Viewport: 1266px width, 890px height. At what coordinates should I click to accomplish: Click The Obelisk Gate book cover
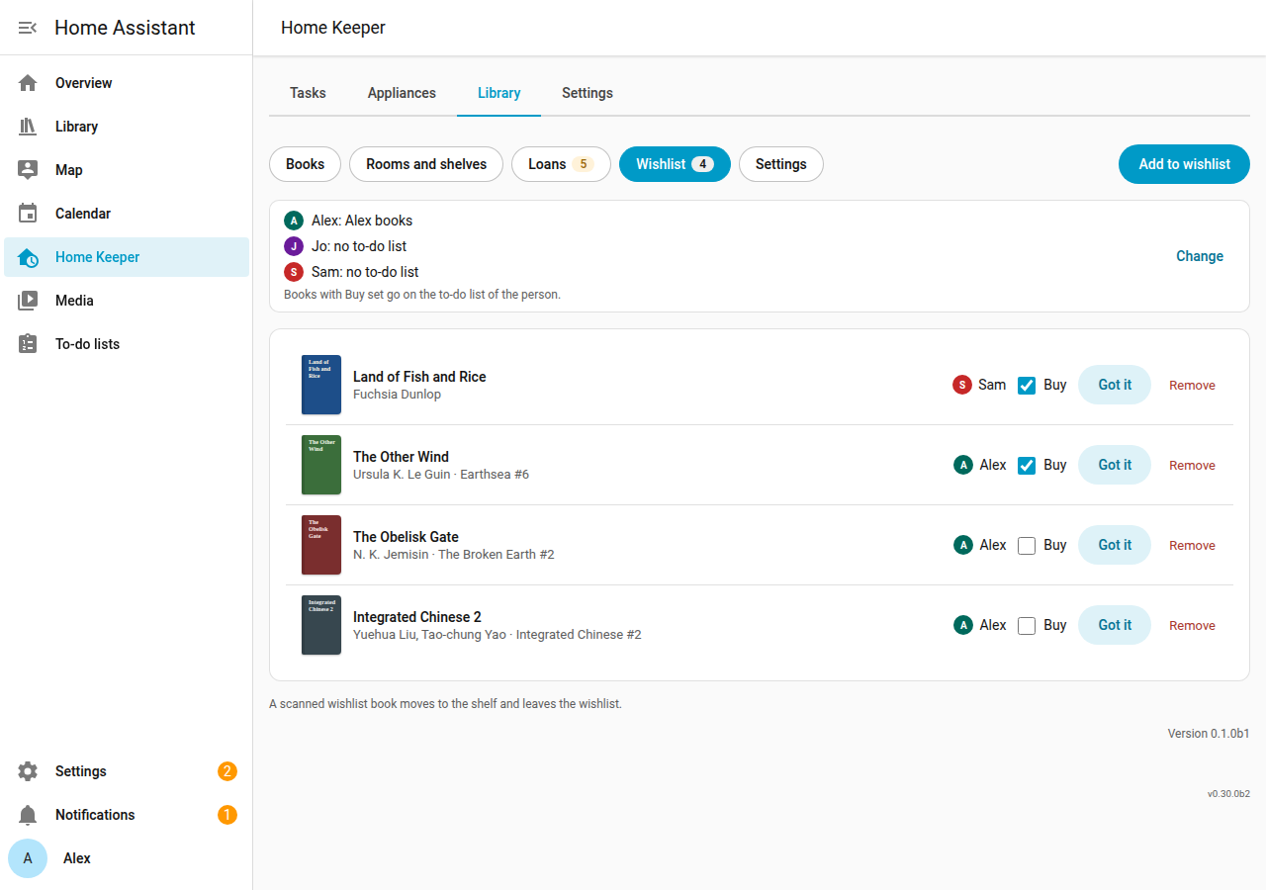pyautogui.click(x=321, y=545)
